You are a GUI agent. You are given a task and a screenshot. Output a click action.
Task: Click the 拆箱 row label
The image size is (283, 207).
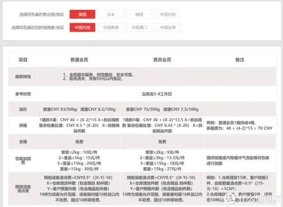[x=23, y=125]
